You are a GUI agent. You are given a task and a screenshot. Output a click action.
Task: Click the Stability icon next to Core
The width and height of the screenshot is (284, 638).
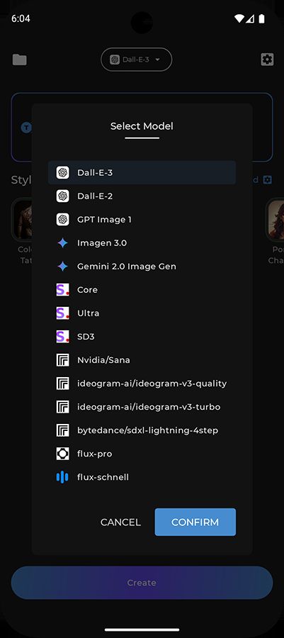[62, 290]
